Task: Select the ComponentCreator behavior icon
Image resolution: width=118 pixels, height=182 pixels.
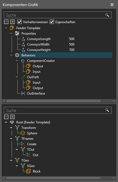Action: [23, 61]
